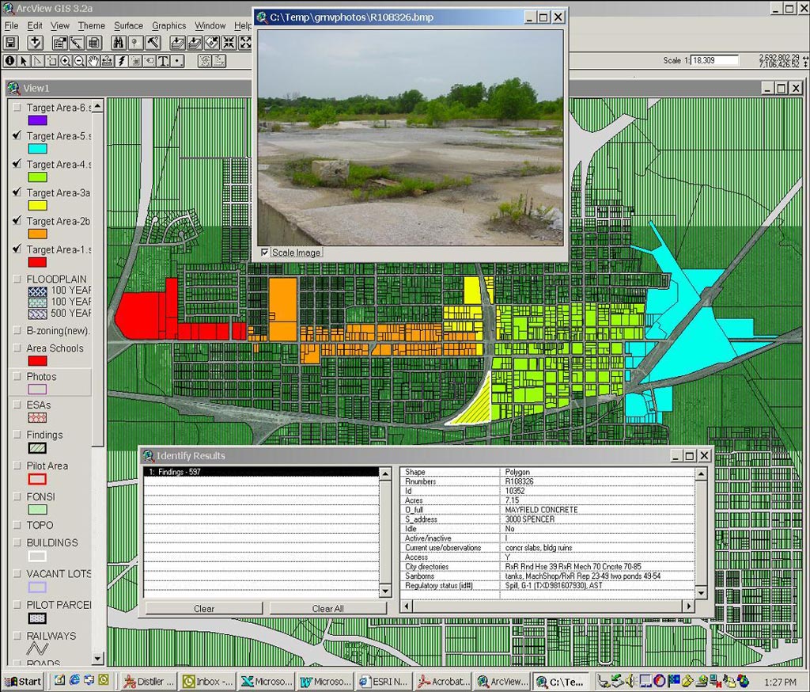The image size is (810, 692).
Task: Open the theme table button
Action: coord(93,43)
